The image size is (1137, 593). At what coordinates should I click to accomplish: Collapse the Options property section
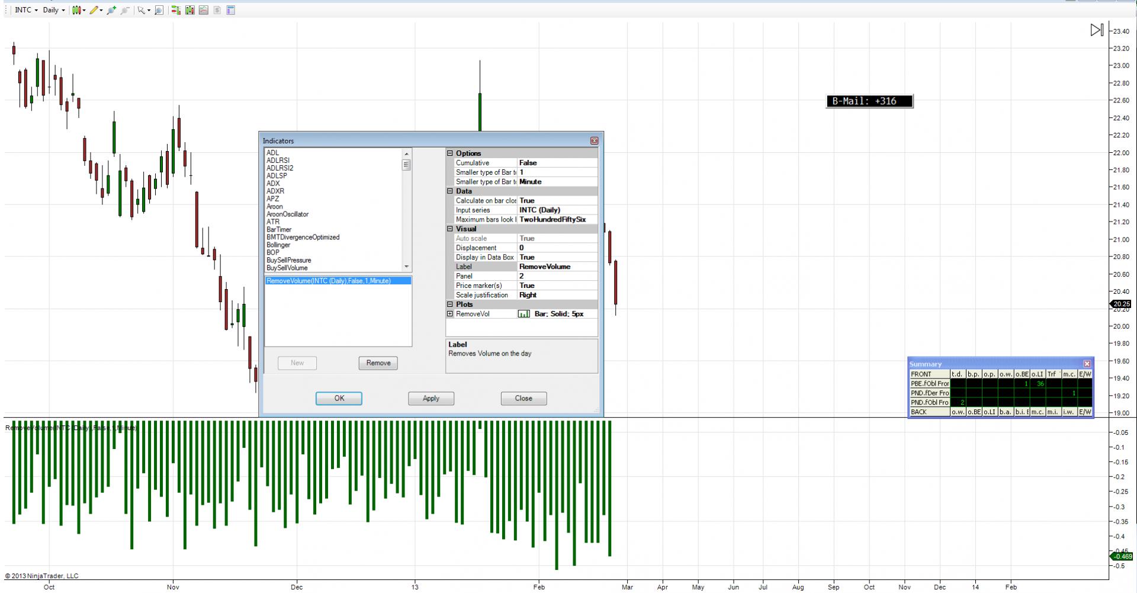450,153
